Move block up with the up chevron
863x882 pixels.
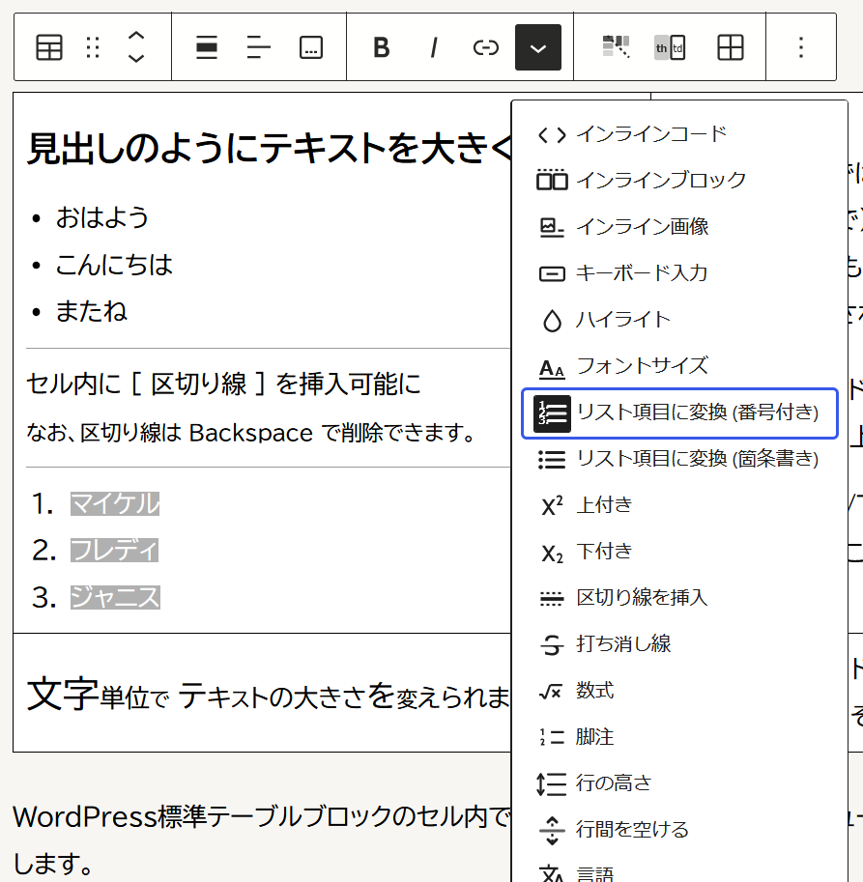click(136, 36)
